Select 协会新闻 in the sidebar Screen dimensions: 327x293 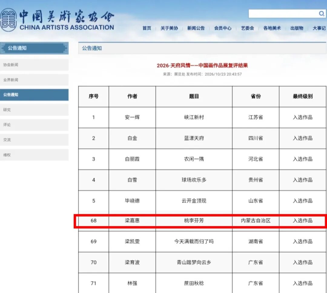click(34, 65)
